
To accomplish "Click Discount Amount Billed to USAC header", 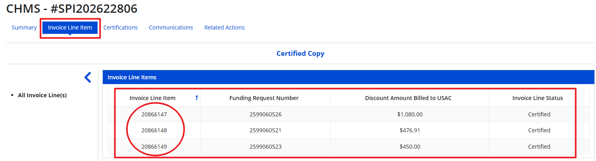I will (x=408, y=98).
